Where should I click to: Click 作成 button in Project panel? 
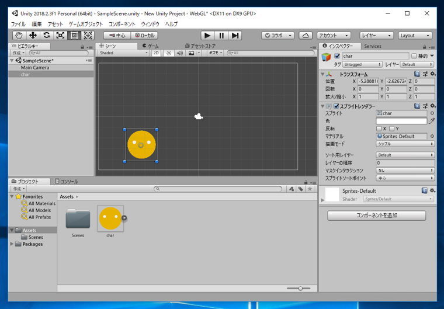coord(19,189)
